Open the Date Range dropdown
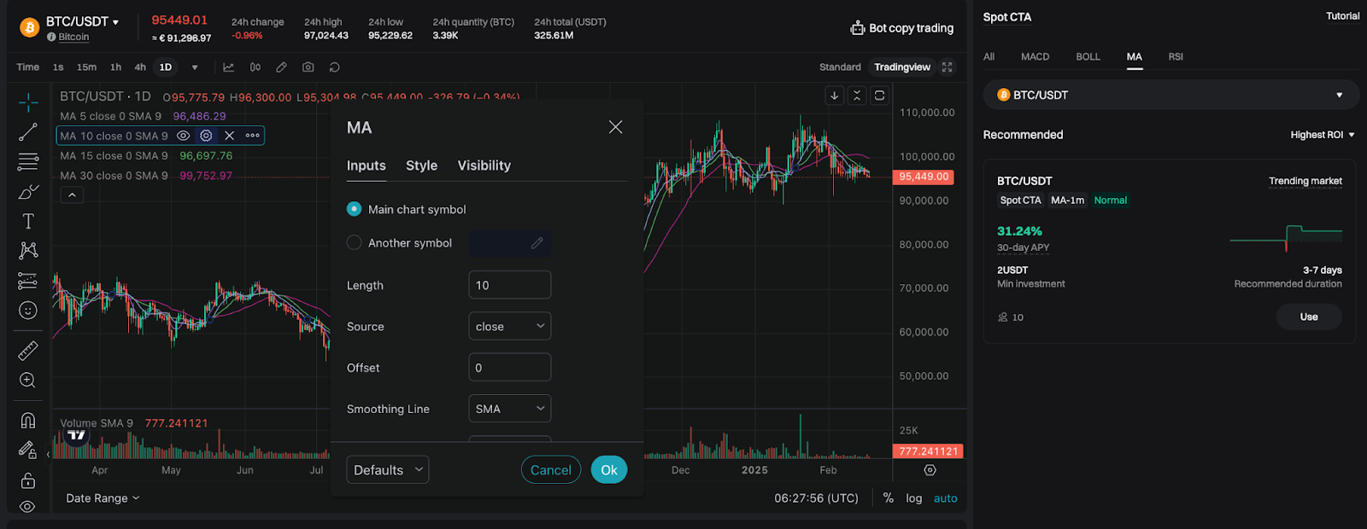This screenshot has width=1367, height=529. click(x=103, y=498)
